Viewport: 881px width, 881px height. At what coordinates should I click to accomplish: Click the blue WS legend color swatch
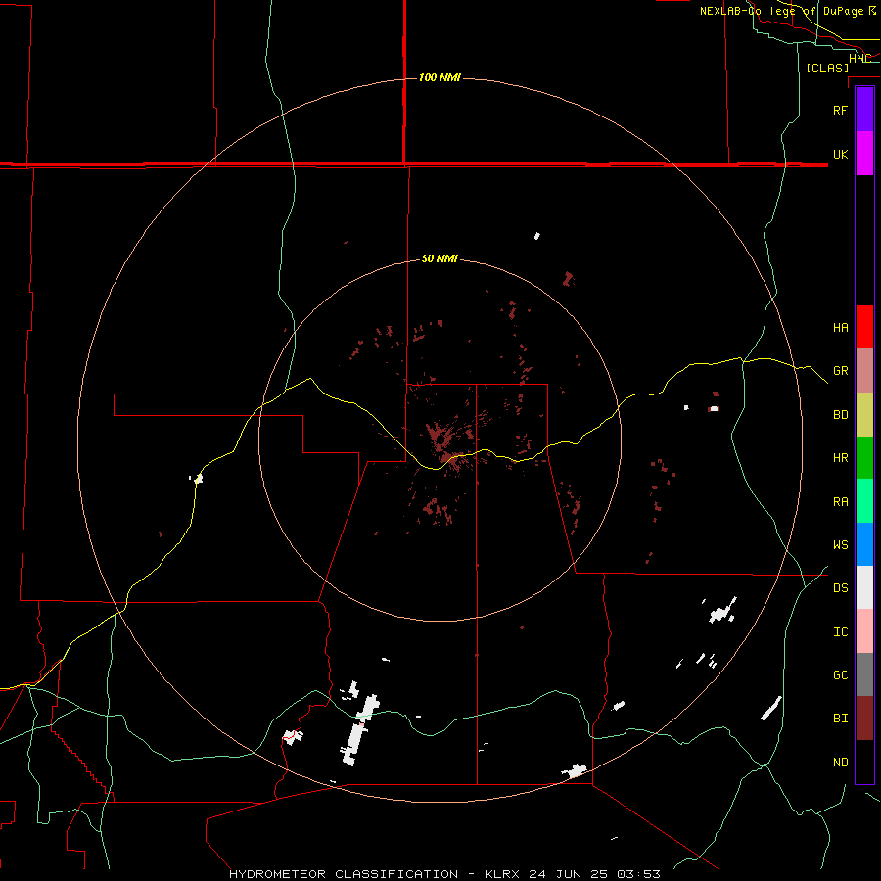[x=864, y=544]
